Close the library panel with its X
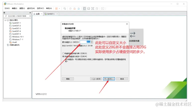The height and width of the screenshot is (108, 193). tap(30, 13)
